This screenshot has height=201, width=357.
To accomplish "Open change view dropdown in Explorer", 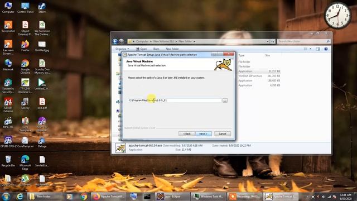I will coord(311,49).
